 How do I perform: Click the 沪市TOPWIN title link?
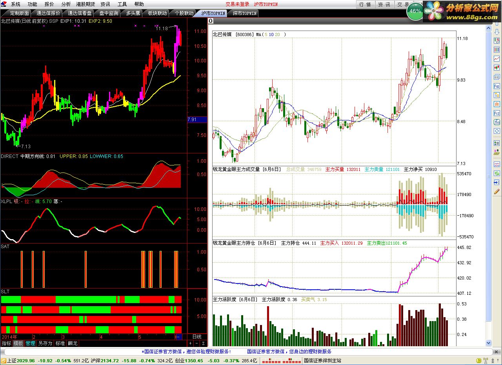(266, 4)
